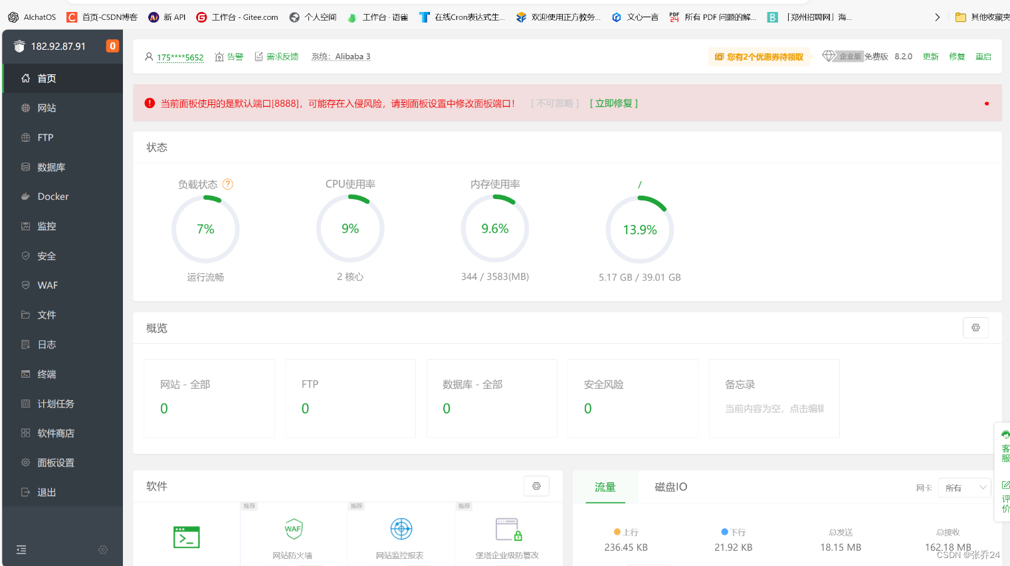Open the Docker sidebar icon
The width and height of the screenshot is (1010, 566).
25,196
